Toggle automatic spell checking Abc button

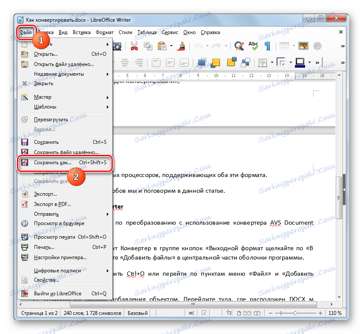pos(253,46)
